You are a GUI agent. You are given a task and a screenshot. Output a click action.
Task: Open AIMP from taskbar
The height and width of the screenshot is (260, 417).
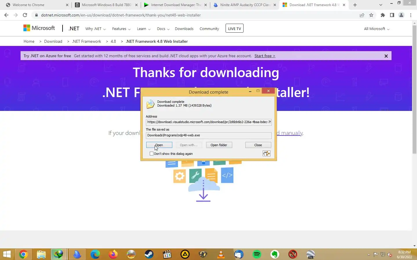(185, 254)
